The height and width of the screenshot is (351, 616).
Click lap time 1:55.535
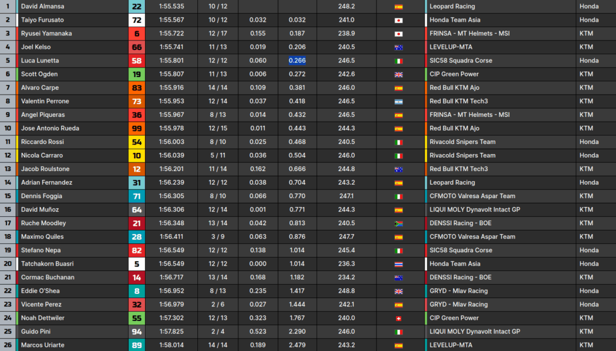pos(171,6)
